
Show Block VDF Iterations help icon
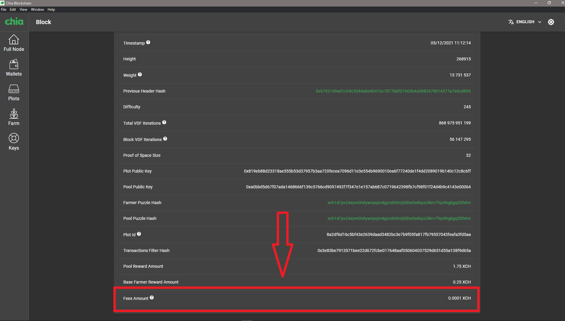point(165,139)
